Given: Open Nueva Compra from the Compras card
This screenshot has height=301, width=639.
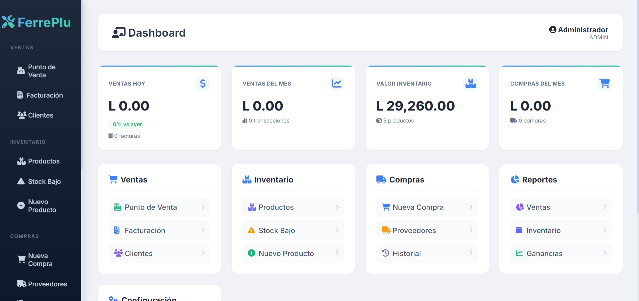Looking at the screenshot, I should (x=418, y=207).
